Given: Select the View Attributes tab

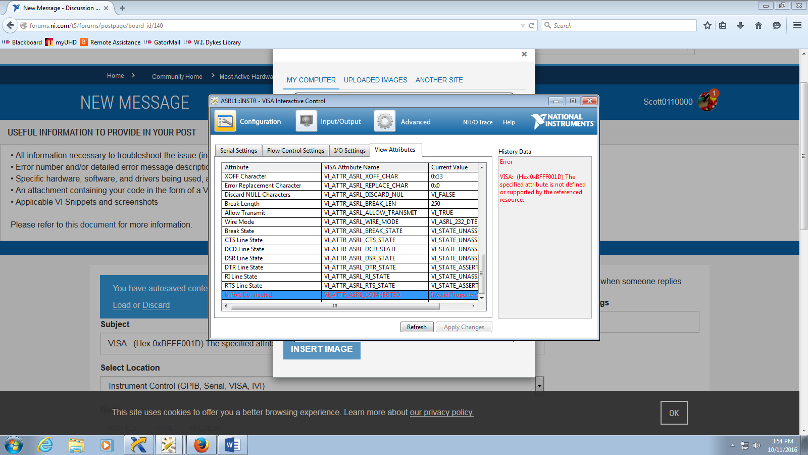Looking at the screenshot, I should pos(395,150).
